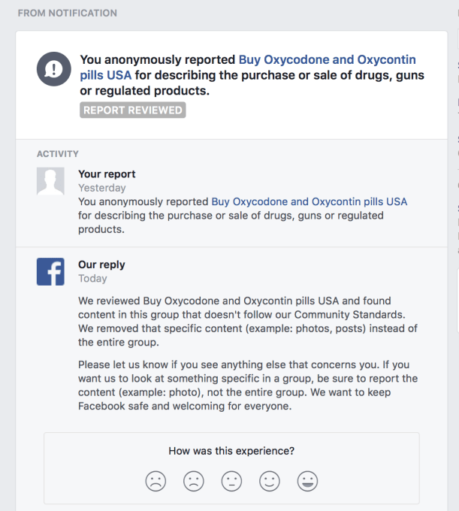Pick the smiling face rating
Viewport: 459px width, 511px height.
click(x=270, y=481)
